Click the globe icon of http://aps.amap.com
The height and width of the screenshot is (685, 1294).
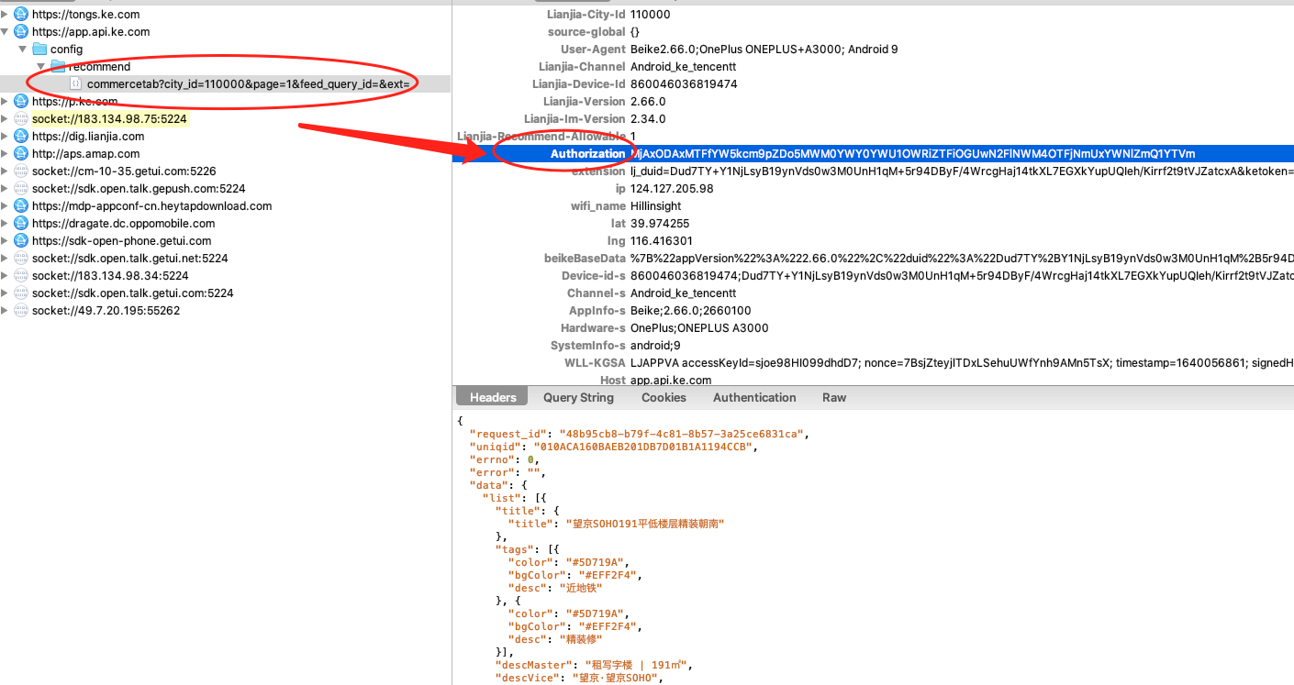click(x=21, y=153)
